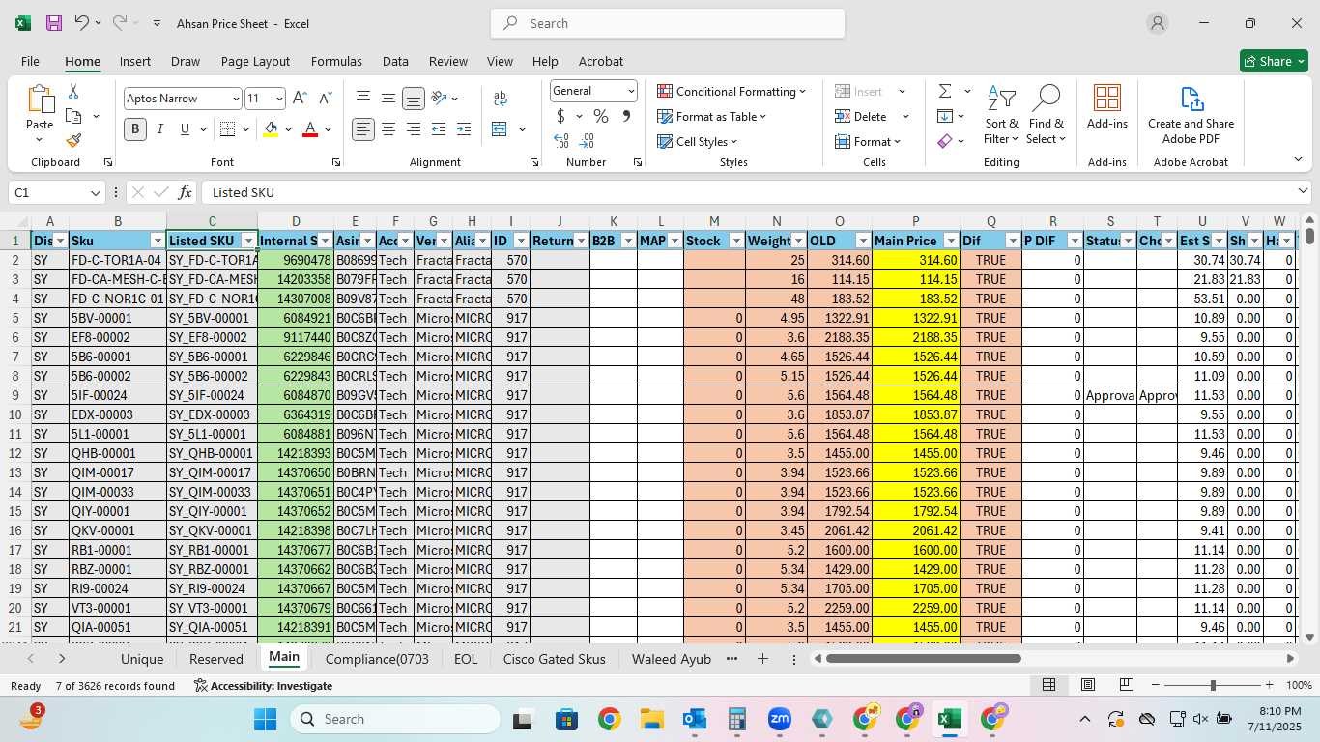Click Accessibility: Investigate in status bar
The image size is (1320, 742).
click(263, 686)
